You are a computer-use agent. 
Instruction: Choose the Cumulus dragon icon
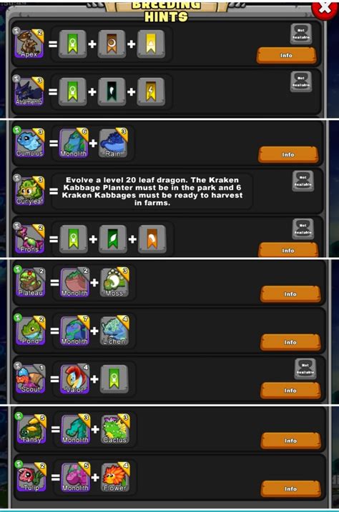click(30, 143)
